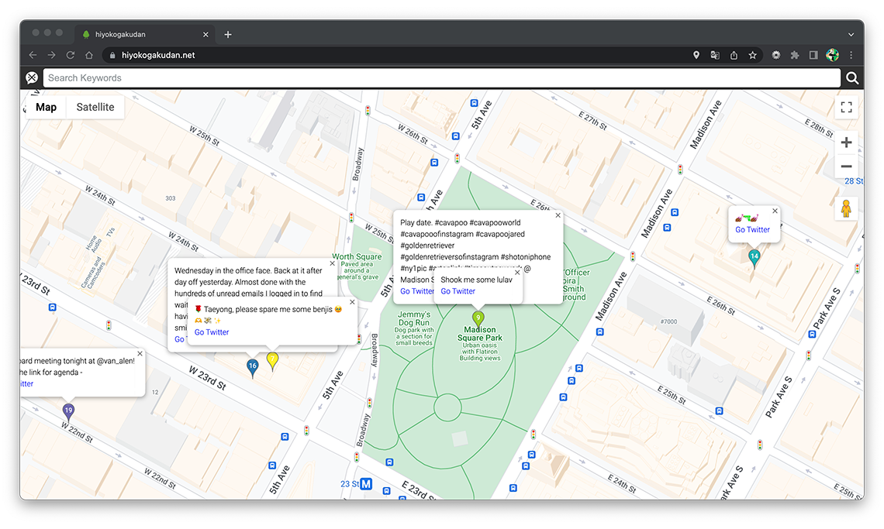The width and height of the screenshot is (884, 529).
Task: Select the blue map marker numbered 16
Action: [253, 367]
